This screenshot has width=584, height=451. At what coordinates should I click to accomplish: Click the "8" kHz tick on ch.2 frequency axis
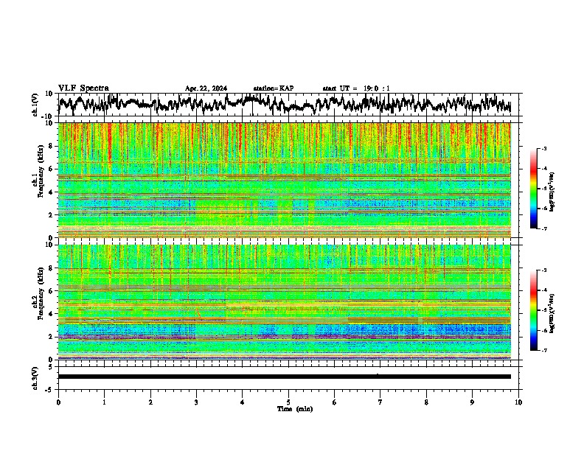point(52,268)
